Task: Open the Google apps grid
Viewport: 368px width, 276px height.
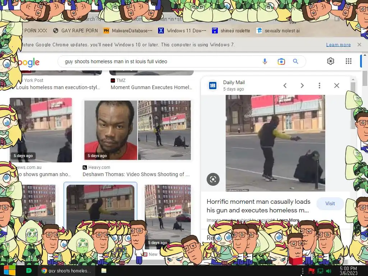Action: click(x=349, y=61)
